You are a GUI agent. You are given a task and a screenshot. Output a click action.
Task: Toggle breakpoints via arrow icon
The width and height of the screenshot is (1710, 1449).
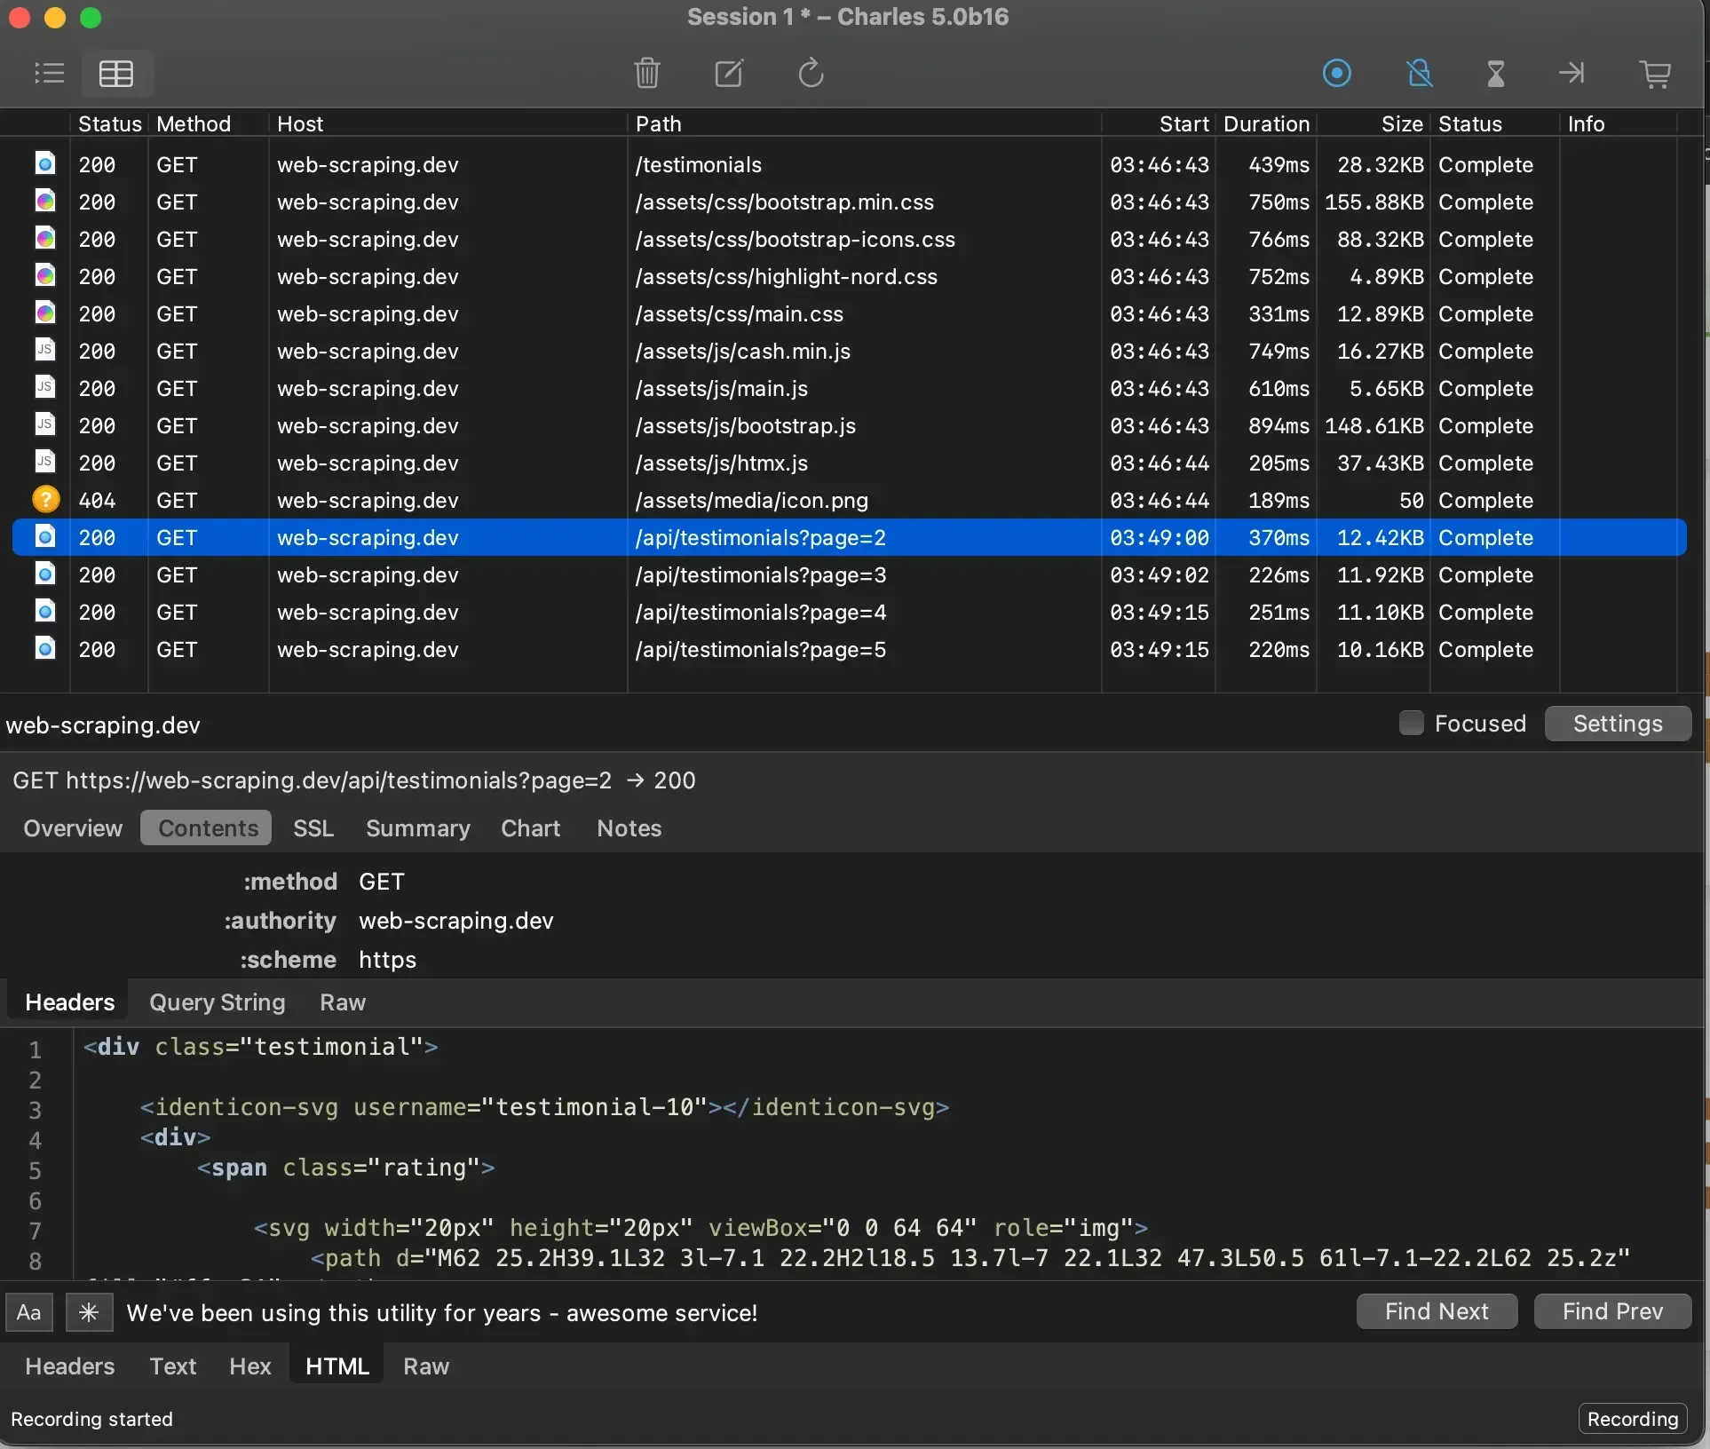(x=1571, y=73)
